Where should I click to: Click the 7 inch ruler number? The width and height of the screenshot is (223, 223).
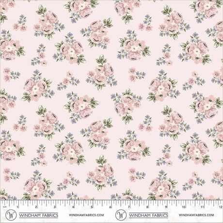point(129,207)
